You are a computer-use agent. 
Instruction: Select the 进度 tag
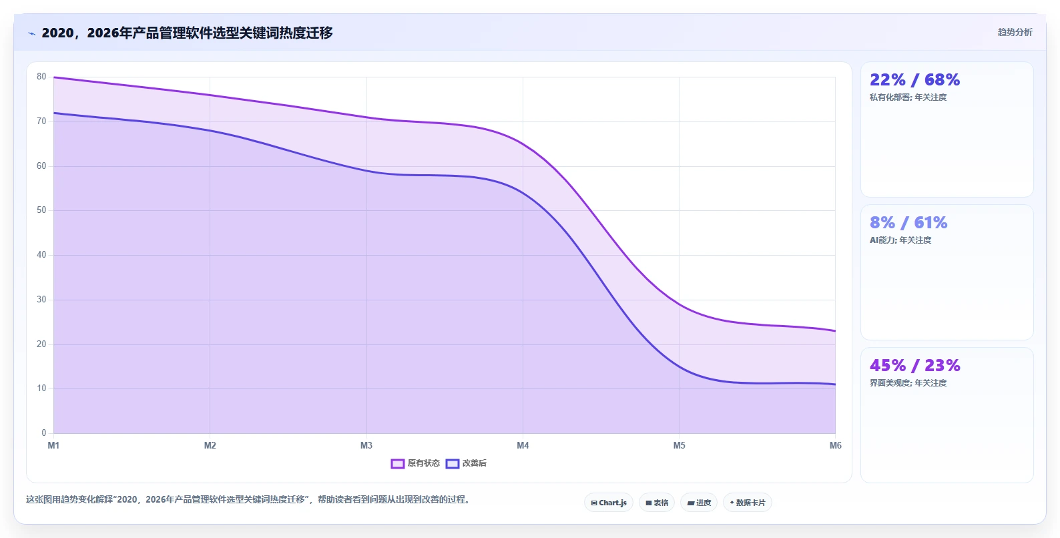pyautogui.click(x=699, y=503)
